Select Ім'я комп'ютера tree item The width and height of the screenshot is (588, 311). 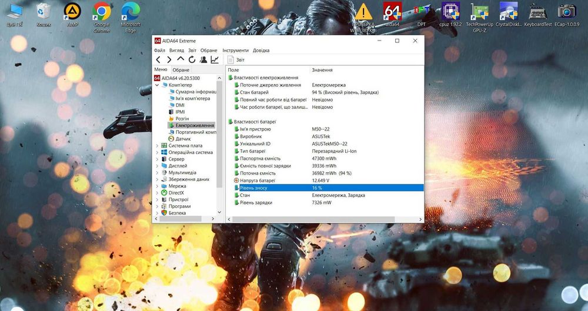click(x=189, y=98)
